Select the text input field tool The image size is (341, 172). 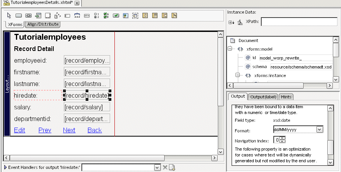67,16
